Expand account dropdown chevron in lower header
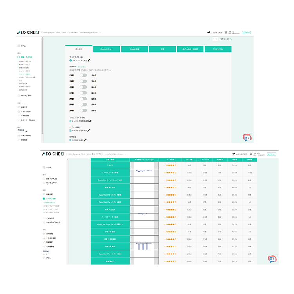294x294 pixels. [x=125, y=154]
